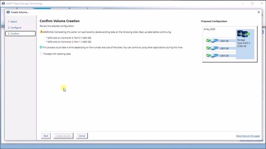This screenshot has height=149, width=266.
Task: Open the More help on this page link
Action: (248, 136)
